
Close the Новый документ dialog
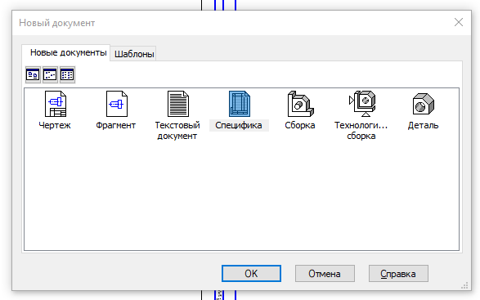coord(459,22)
